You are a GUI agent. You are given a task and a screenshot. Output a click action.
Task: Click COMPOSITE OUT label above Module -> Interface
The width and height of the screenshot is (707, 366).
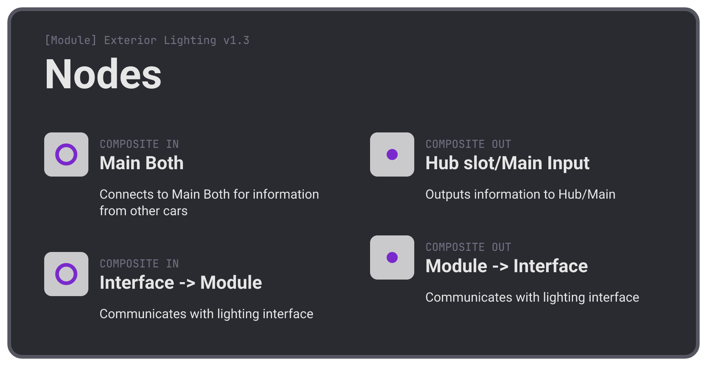click(x=468, y=247)
